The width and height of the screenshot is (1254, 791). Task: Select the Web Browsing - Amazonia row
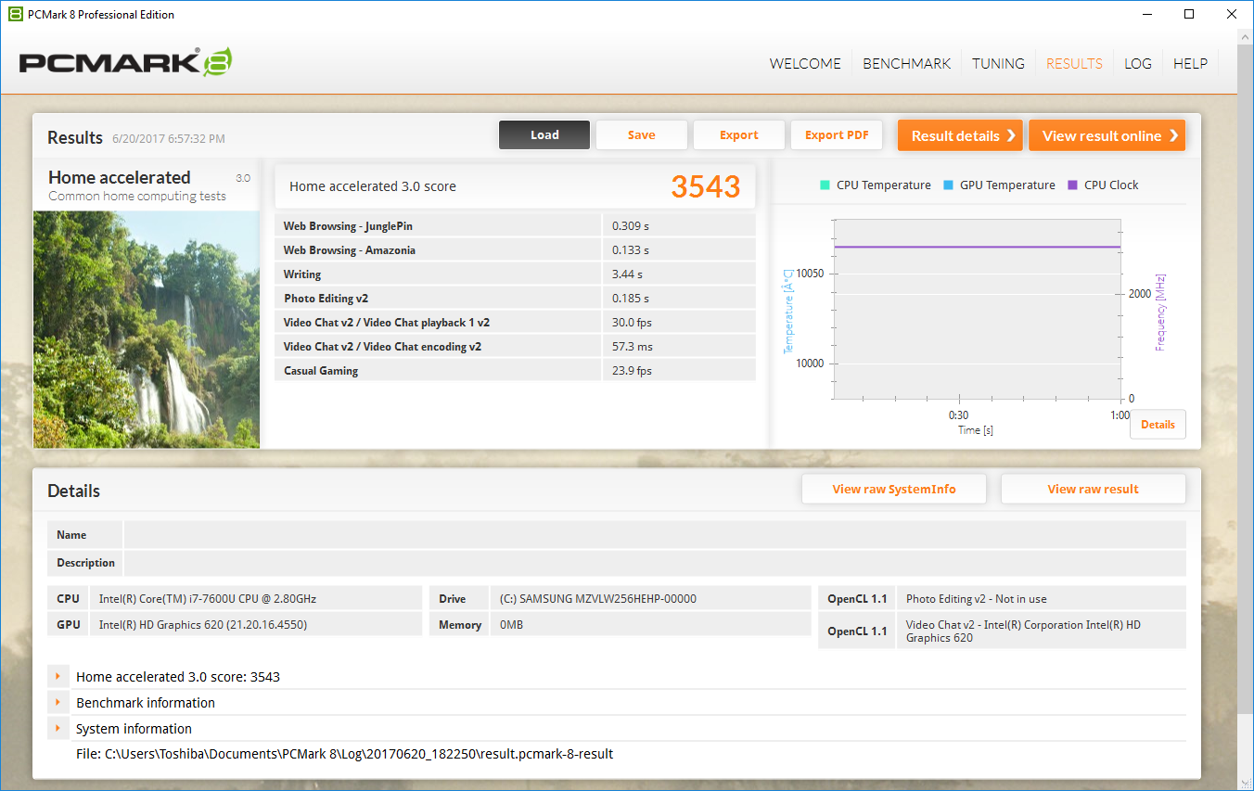click(x=515, y=249)
